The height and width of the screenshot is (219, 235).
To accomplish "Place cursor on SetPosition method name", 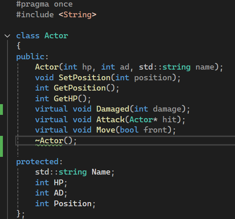I will (x=85, y=78).
